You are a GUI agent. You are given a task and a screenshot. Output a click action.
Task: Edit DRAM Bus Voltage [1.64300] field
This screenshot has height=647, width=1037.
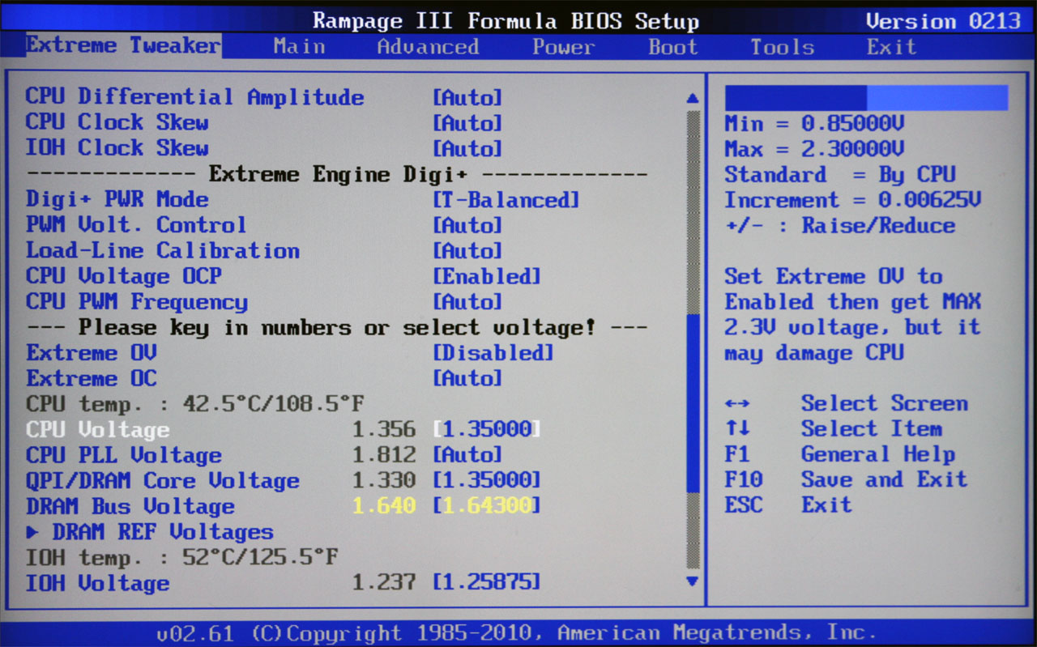pyautogui.click(x=487, y=506)
